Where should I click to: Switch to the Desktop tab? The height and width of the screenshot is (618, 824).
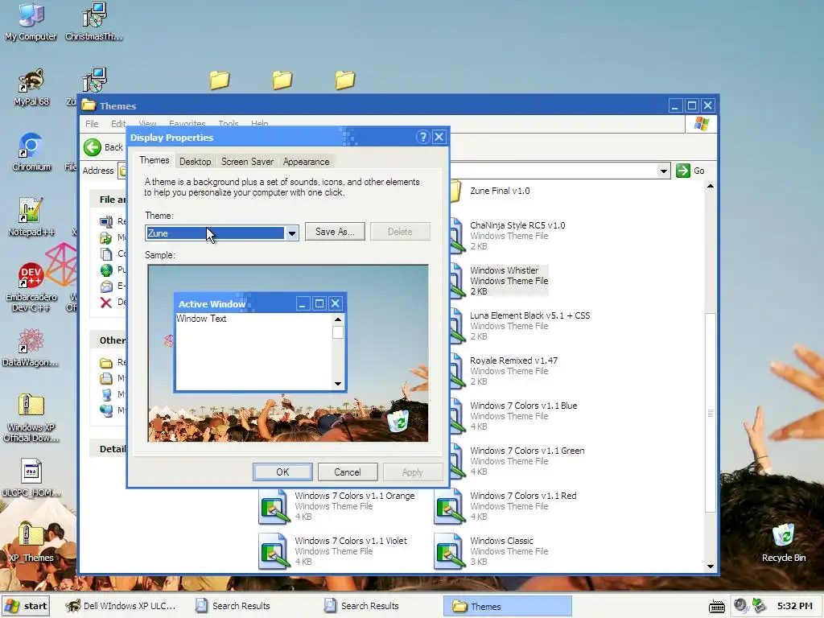click(195, 162)
